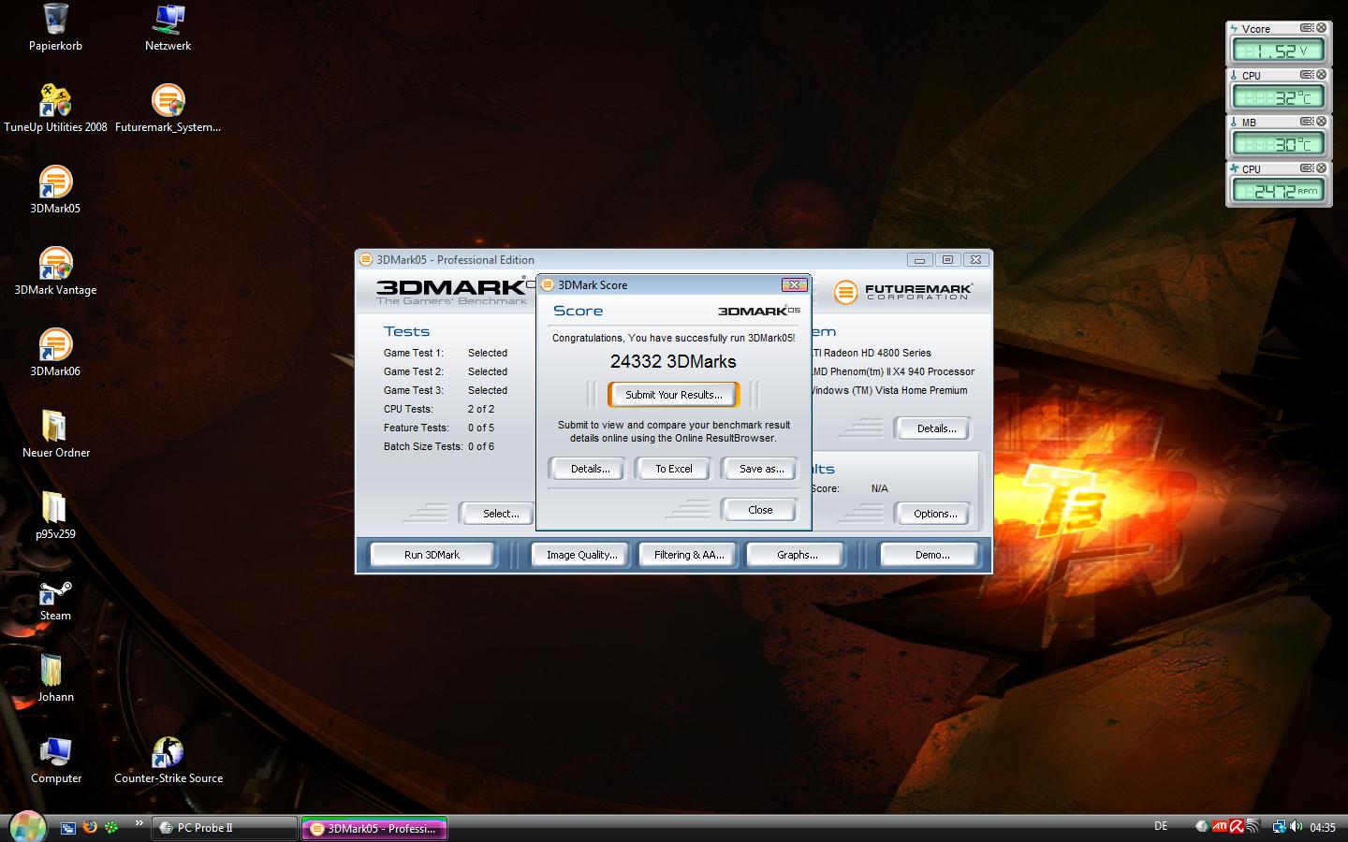This screenshot has height=842, width=1348.
Task: Click the Save as button
Action: 761,469
